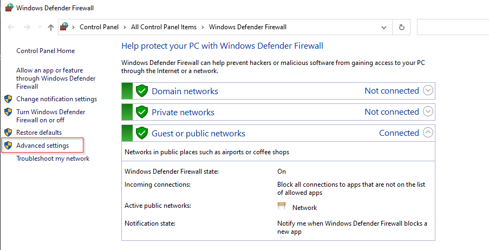Image resolution: width=489 pixels, height=250 pixels.
Task: Expand the chevron after Control Panel breadcrumb
Action: click(x=125, y=27)
